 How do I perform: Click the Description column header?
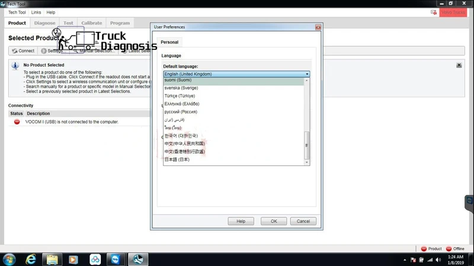pos(39,113)
